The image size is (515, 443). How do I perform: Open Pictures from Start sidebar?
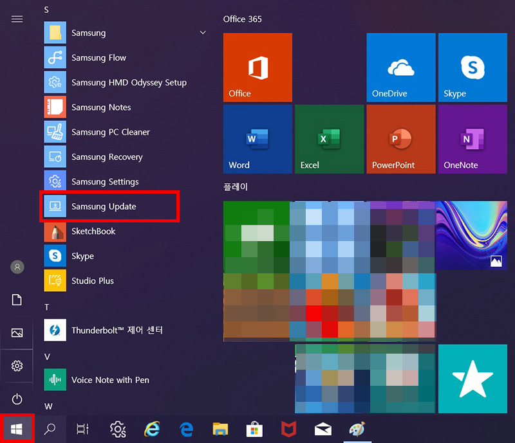pyautogui.click(x=17, y=333)
